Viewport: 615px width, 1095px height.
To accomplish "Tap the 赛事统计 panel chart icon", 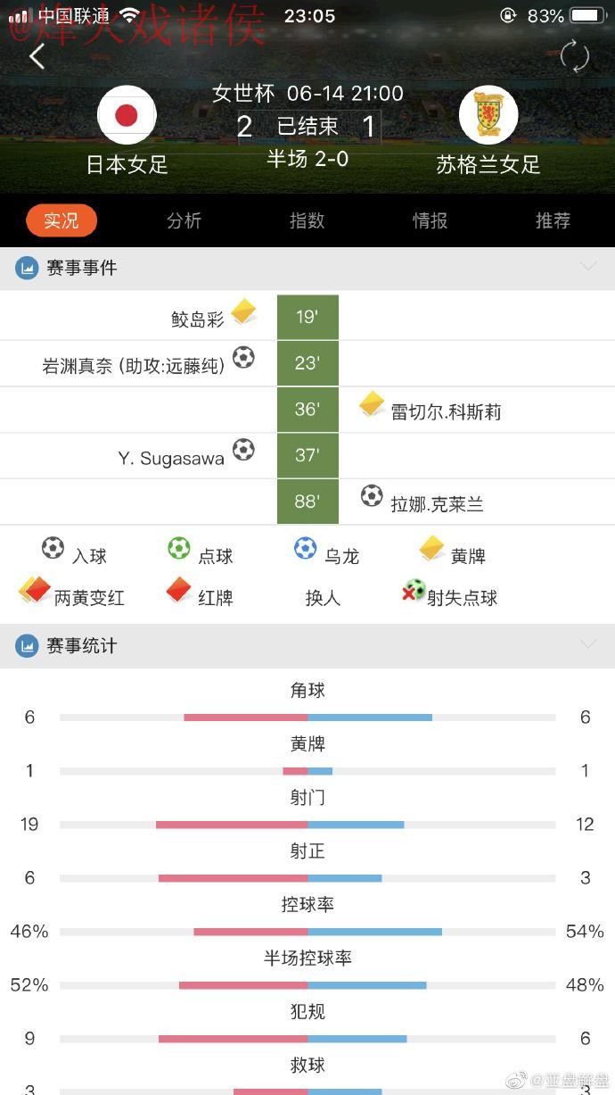I will [x=26, y=644].
